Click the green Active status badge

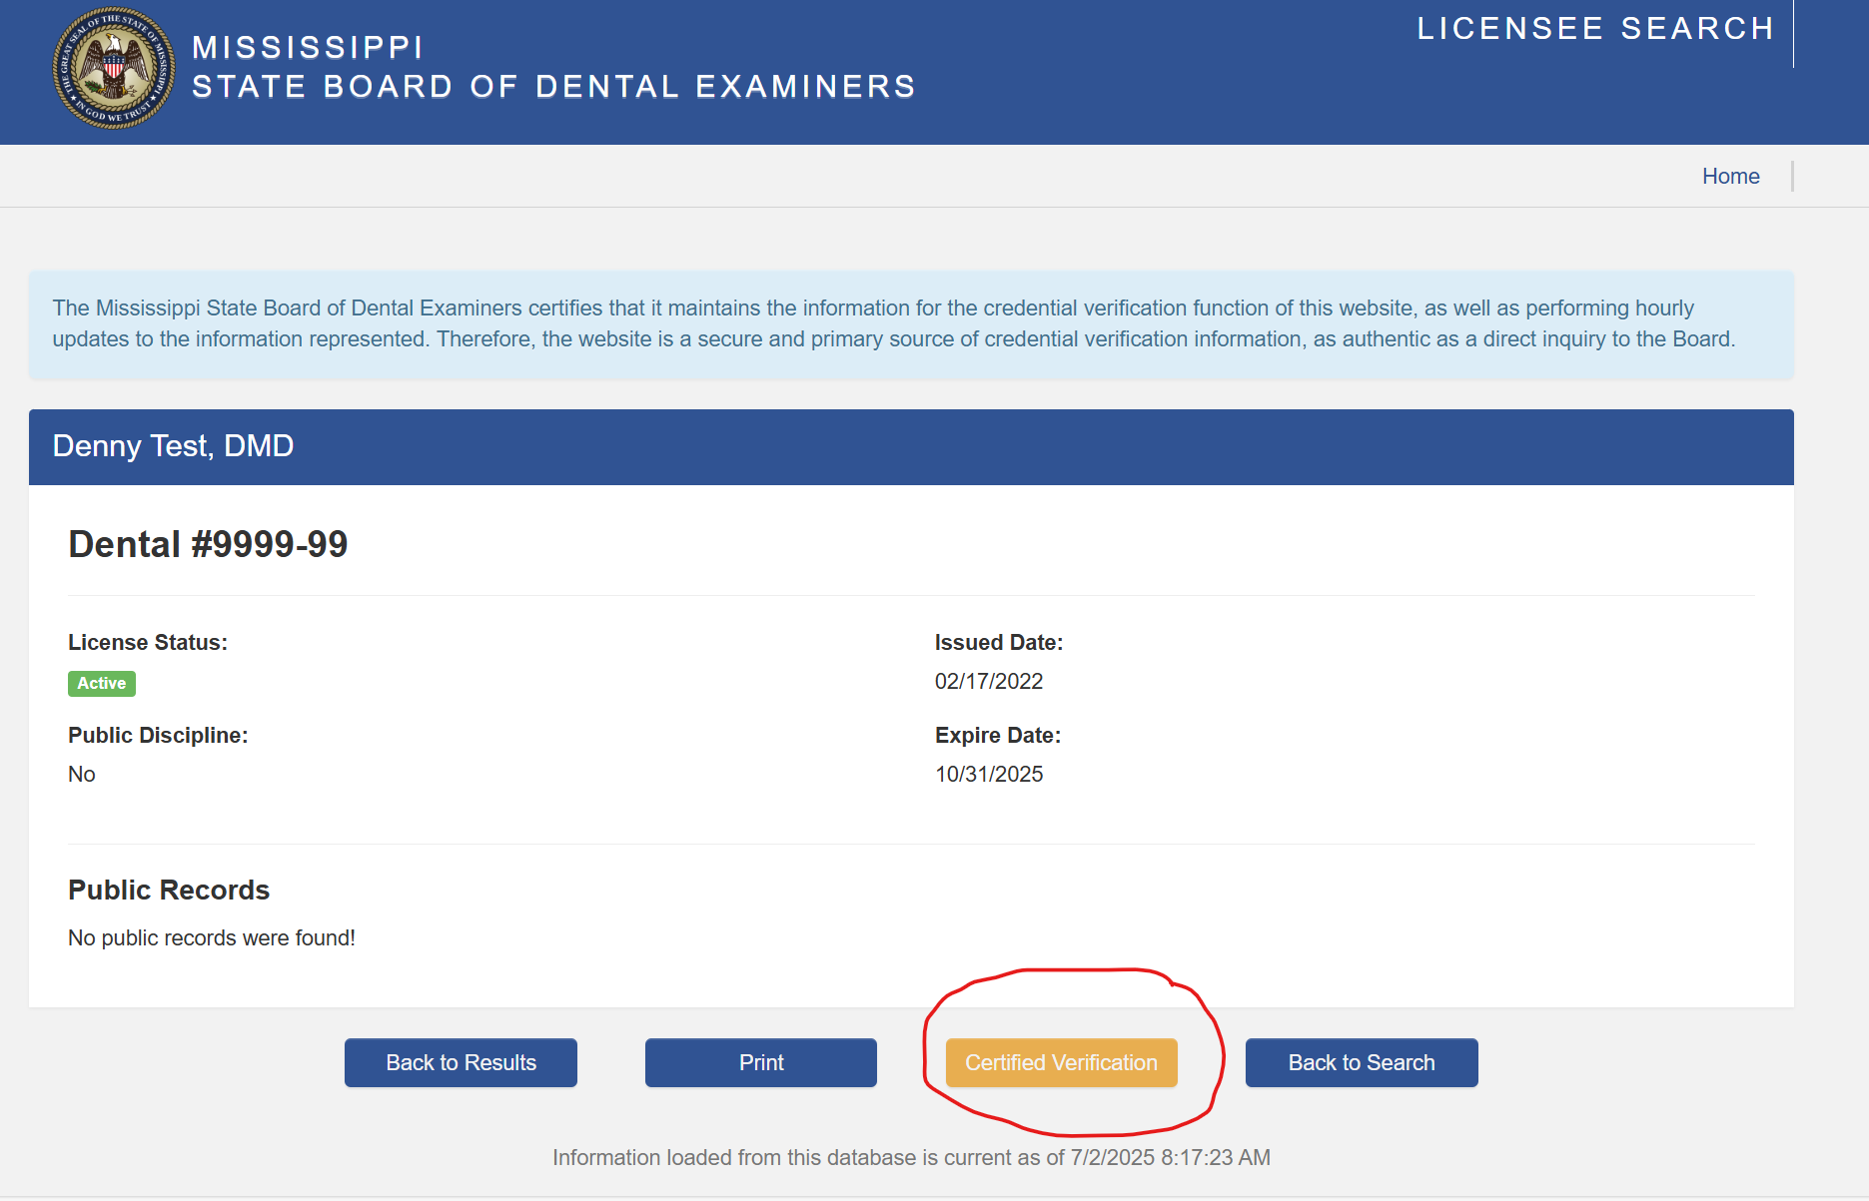pos(102,684)
